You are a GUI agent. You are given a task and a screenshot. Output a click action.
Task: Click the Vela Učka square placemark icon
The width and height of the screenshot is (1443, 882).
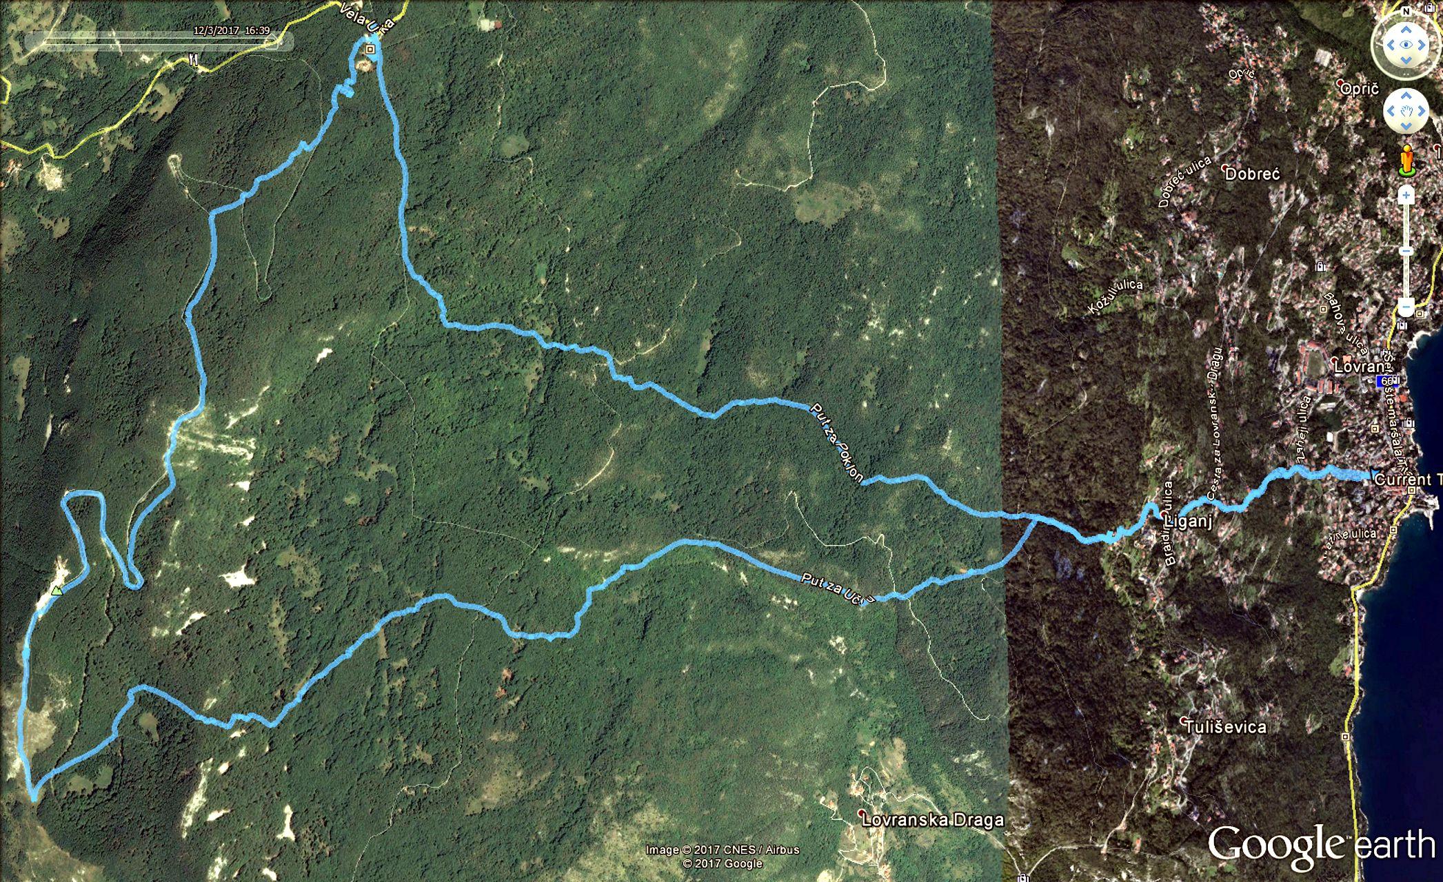(x=370, y=49)
